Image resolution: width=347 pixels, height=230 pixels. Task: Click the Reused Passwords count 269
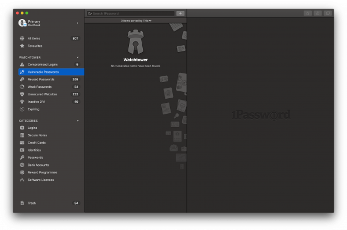(75, 79)
